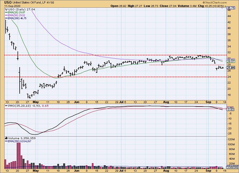Click the '-25' PMO axis label
239x173 pixels.
[229, 133]
